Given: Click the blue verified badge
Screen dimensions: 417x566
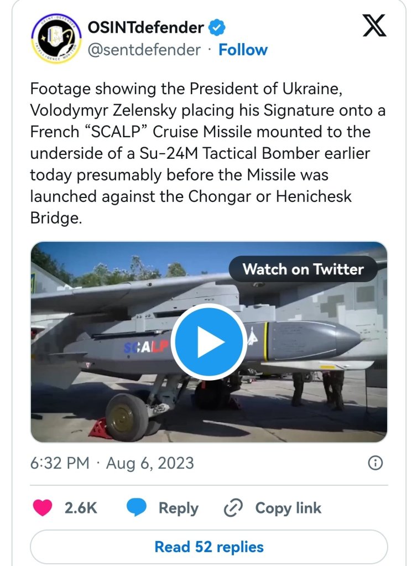Looking at the screenshot, I should coord(216,27).
